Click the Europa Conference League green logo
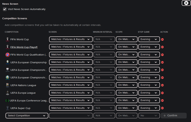 pos(7,101)
